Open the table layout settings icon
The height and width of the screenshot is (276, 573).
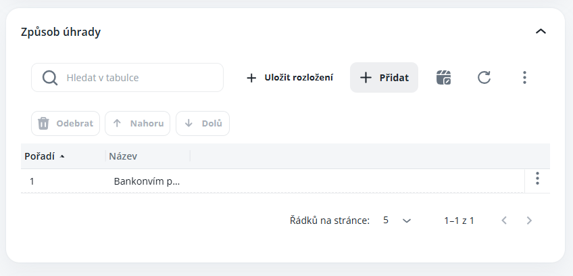point(444,77)
